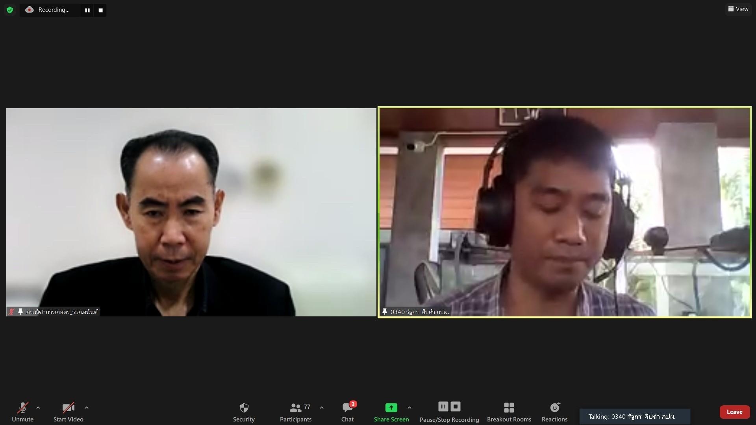
Task: Click the left participant's name label
Action: [x=62, y=312]
